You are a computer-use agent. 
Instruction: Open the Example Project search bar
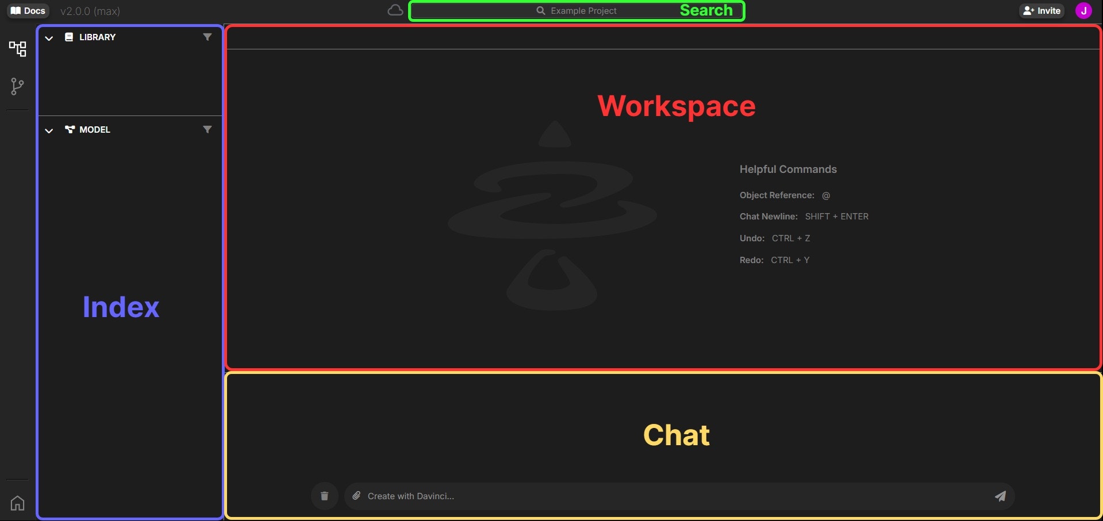pos(577,11)
